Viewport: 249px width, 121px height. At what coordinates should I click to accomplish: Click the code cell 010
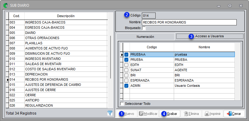tap(17, 59)
